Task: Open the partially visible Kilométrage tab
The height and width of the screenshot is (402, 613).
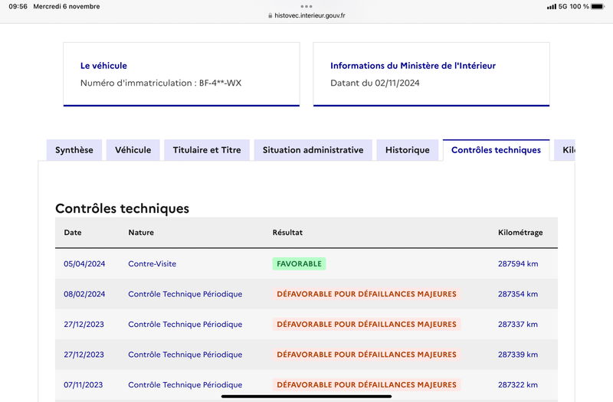Action: pos(565,150)
